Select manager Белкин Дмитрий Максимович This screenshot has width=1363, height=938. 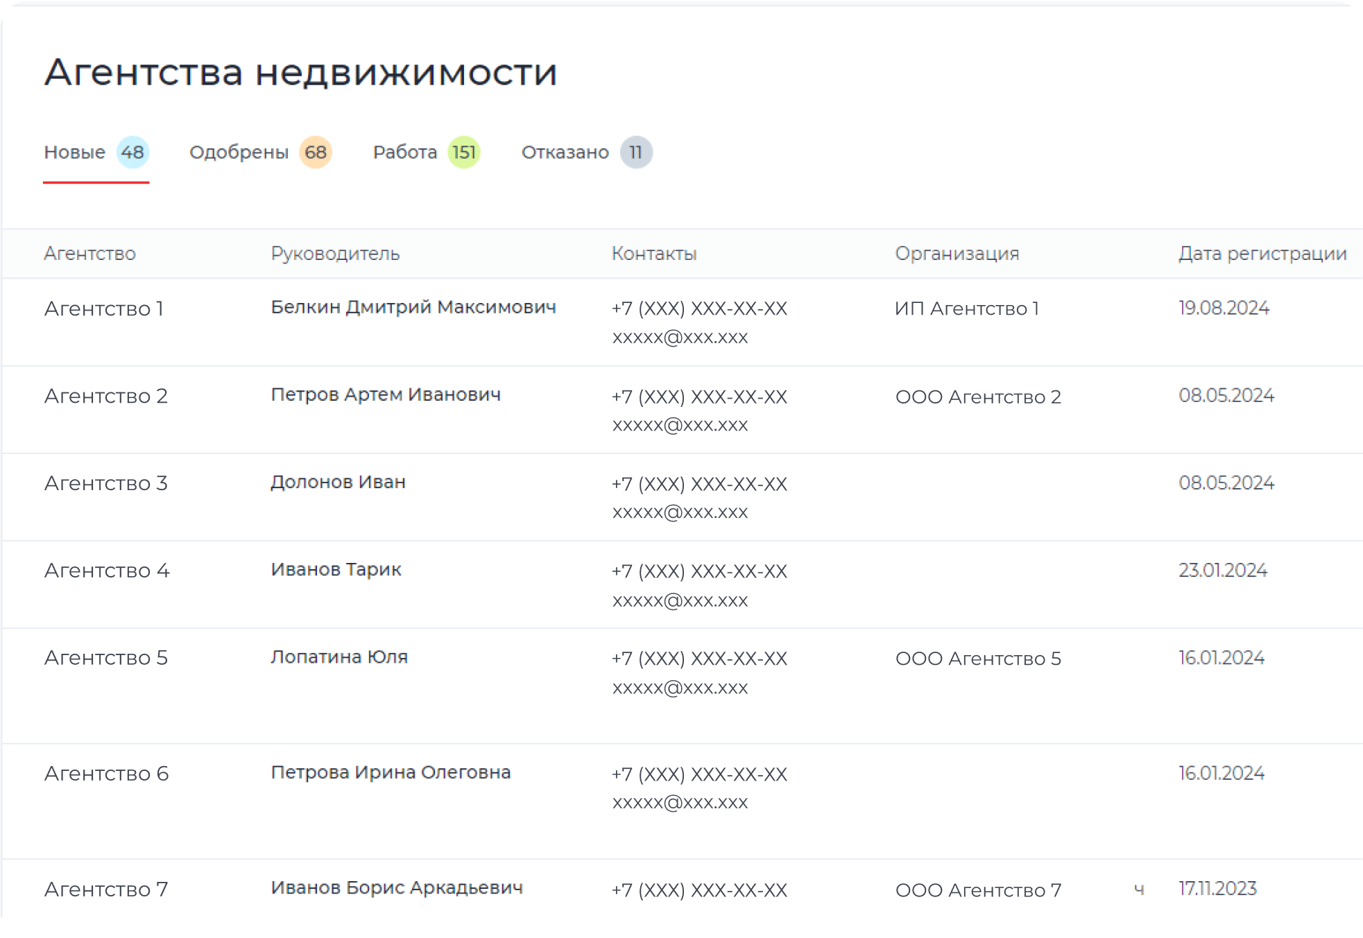pos(414,307)
